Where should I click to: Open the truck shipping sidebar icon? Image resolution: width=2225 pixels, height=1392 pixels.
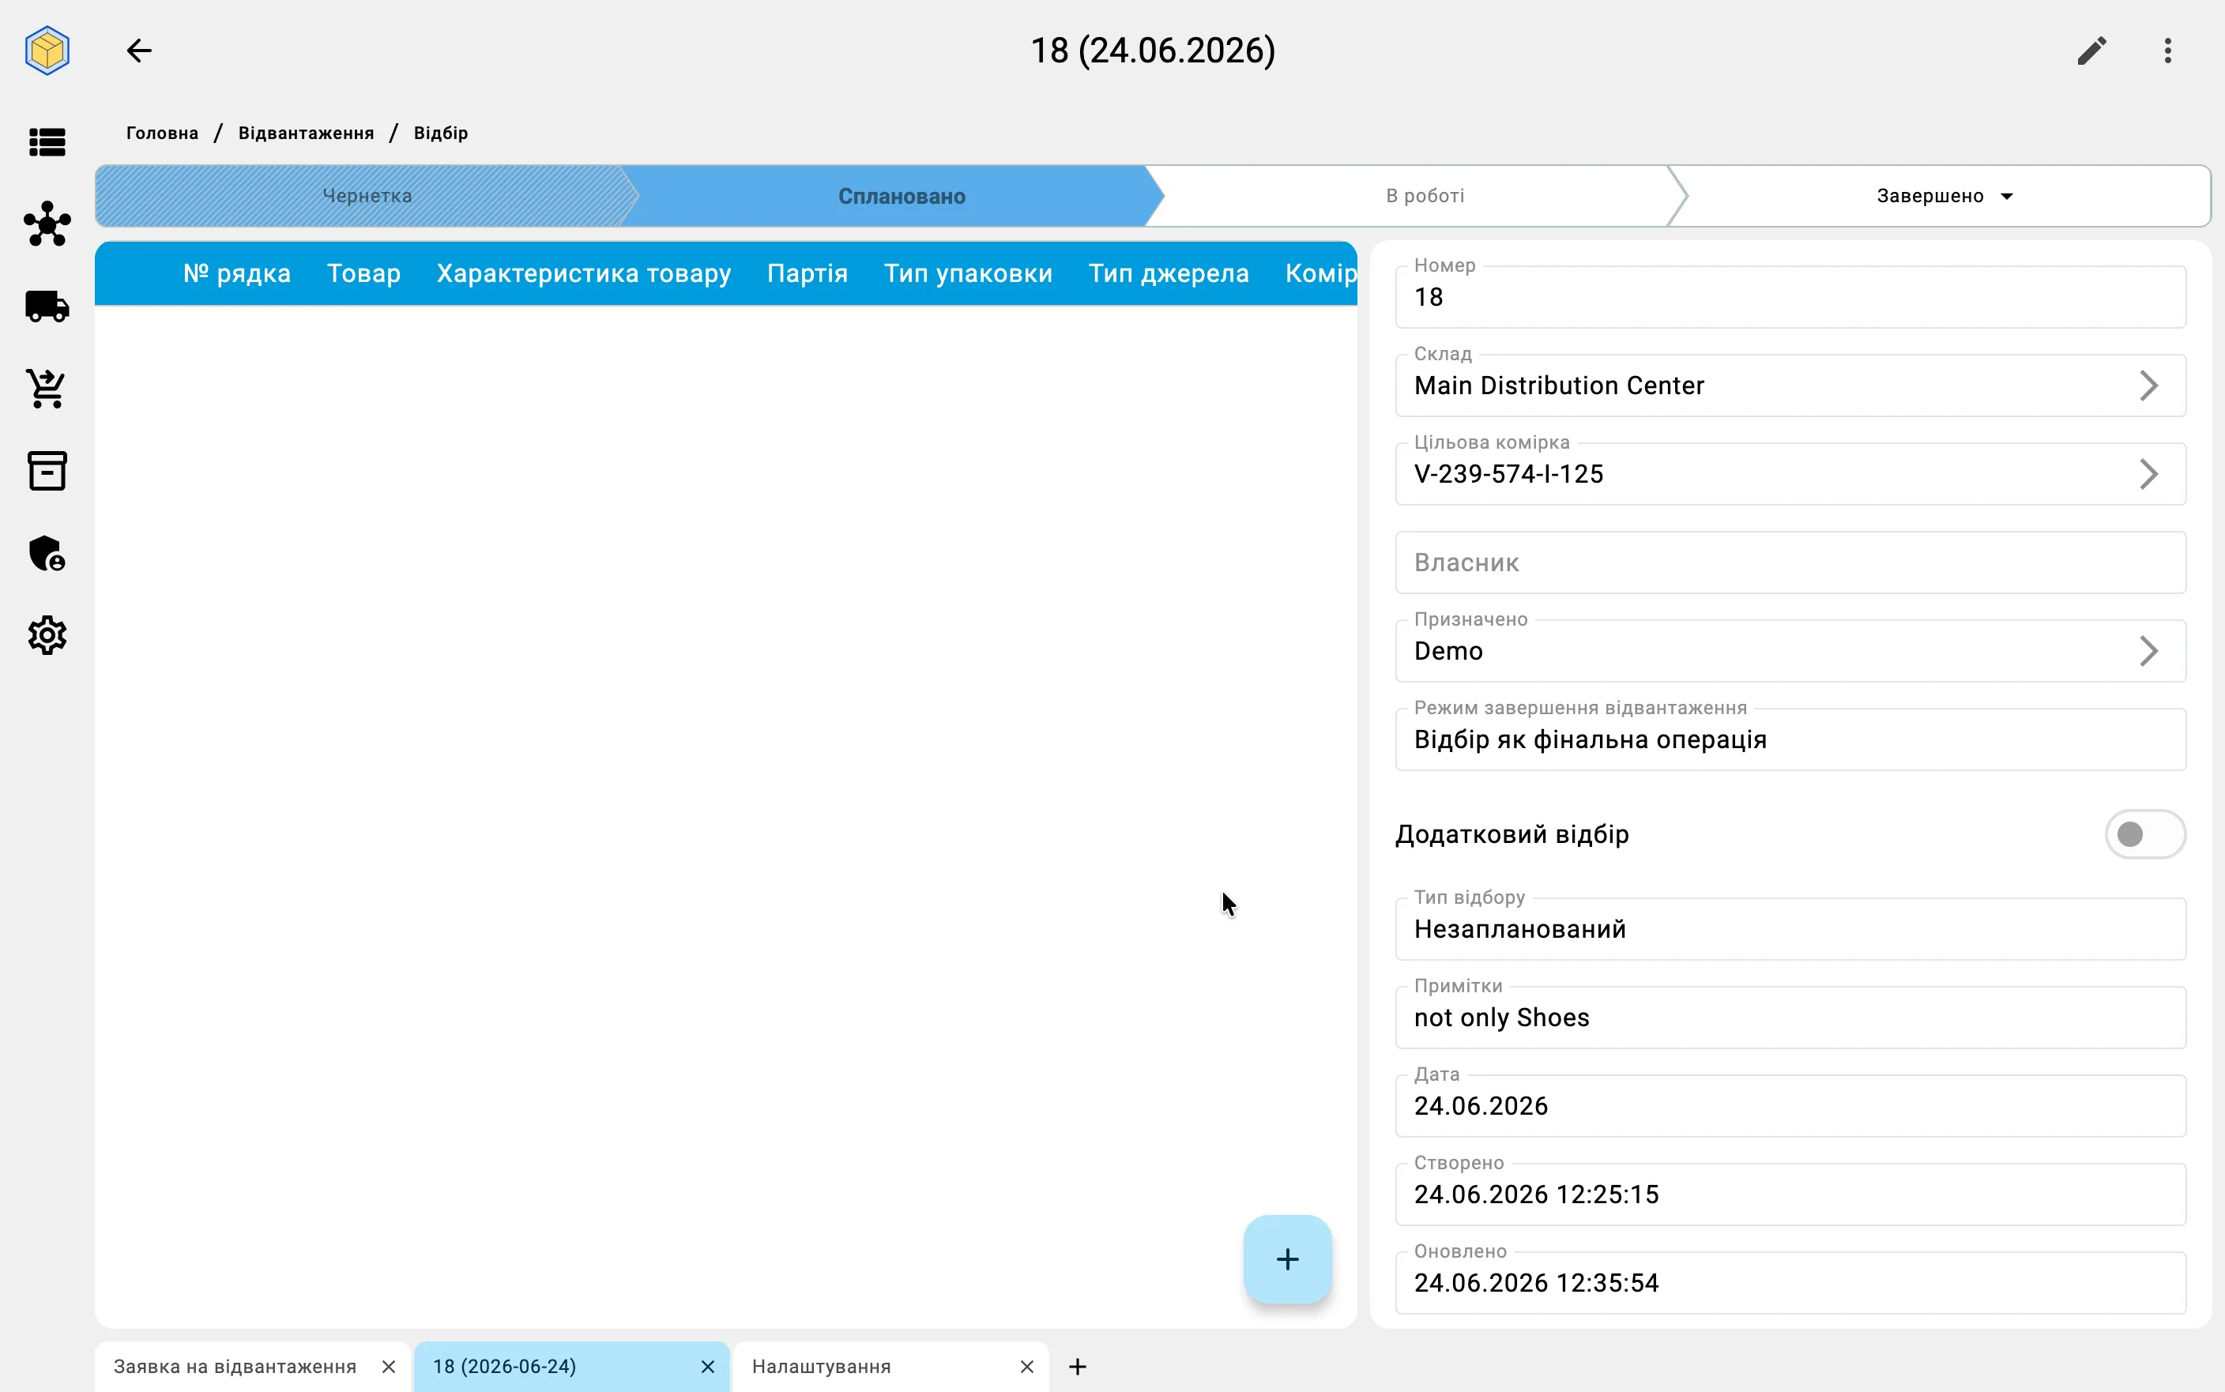click(x=47, y=306)
